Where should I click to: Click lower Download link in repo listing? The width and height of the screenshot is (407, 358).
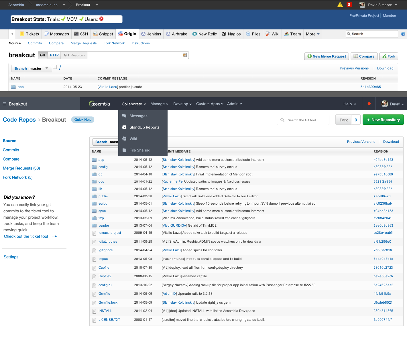(x=391, y=142)
